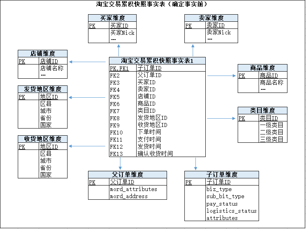Click 店铺ID in the 店铺维度 table
The width and height of the screenshot is (306, 229).
pos(49,61)
